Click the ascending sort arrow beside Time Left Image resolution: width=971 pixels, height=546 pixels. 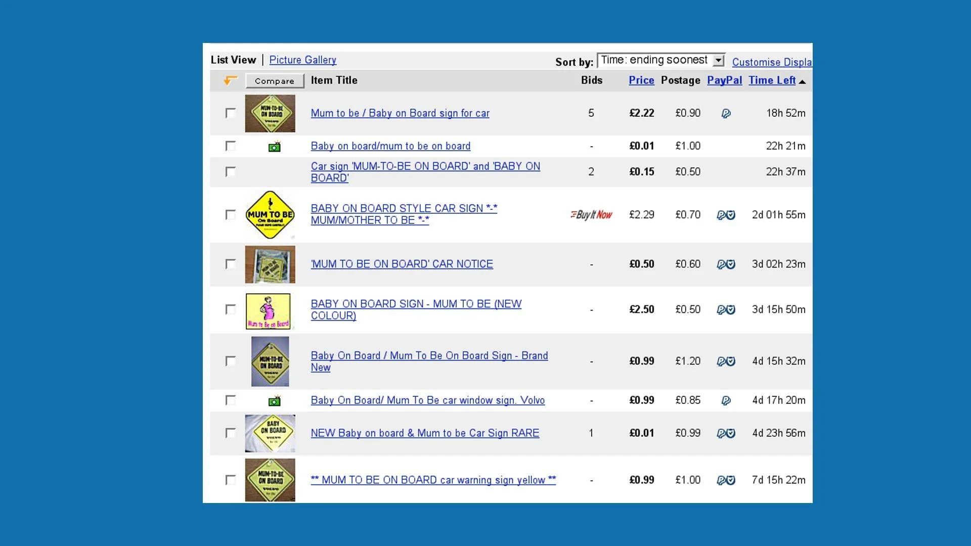(802, 81)
